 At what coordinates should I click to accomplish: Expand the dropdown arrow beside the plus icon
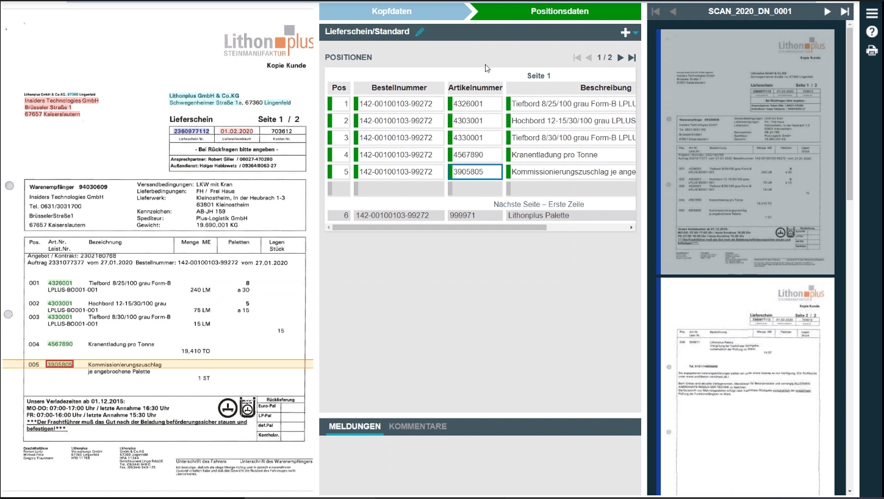coord(635,33)
